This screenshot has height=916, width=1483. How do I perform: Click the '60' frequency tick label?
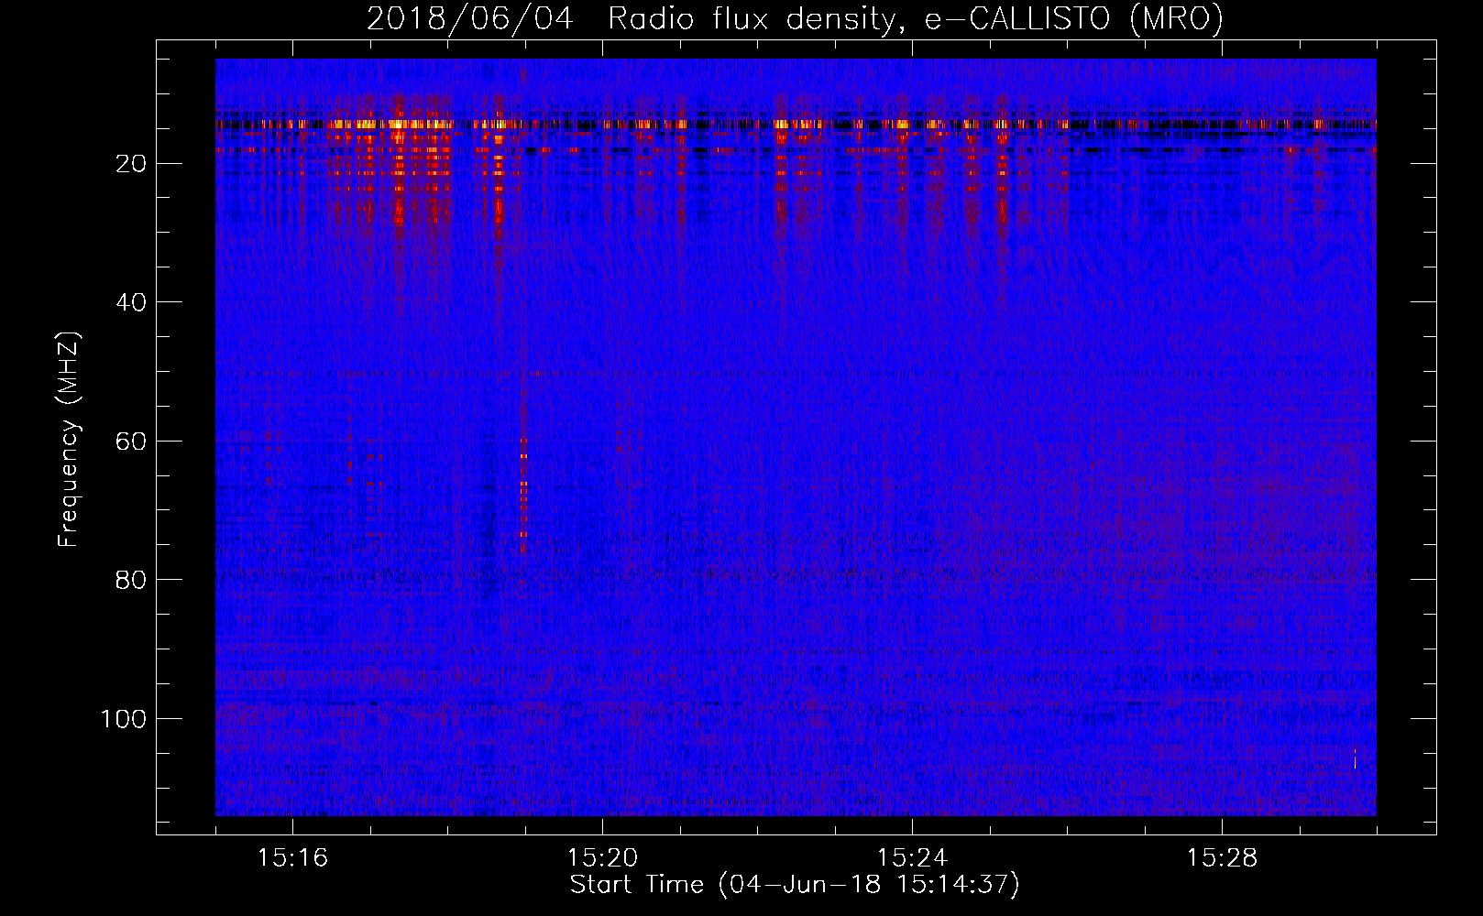click(x=131, y=442)
